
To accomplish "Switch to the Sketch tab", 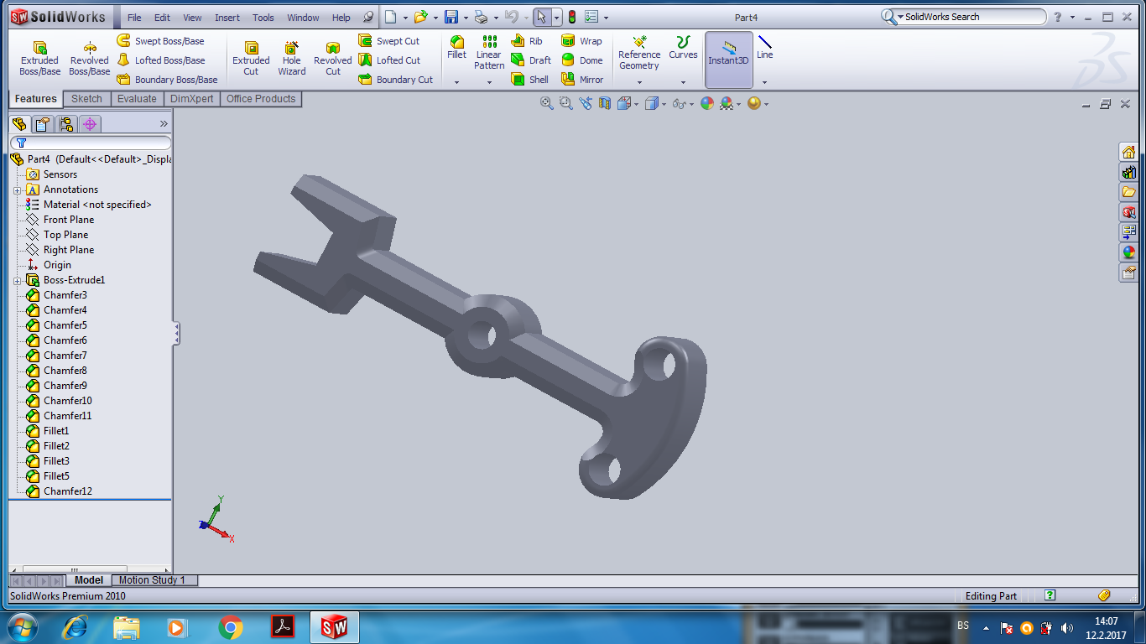I will point(86,99).
